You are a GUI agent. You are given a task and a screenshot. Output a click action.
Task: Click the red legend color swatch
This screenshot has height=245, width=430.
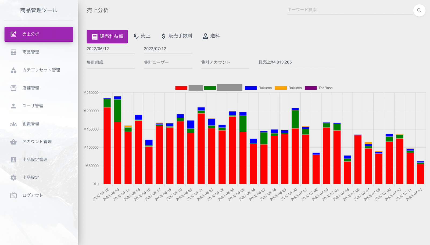(x=181, y=88)
